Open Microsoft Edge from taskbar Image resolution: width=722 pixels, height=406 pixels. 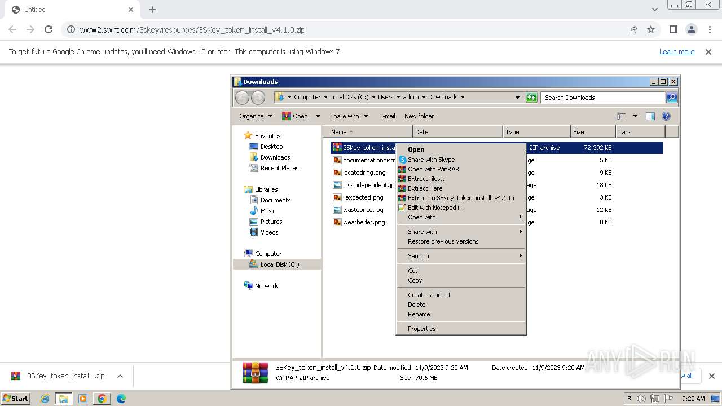pyautogui.click(x=121, y=399)
